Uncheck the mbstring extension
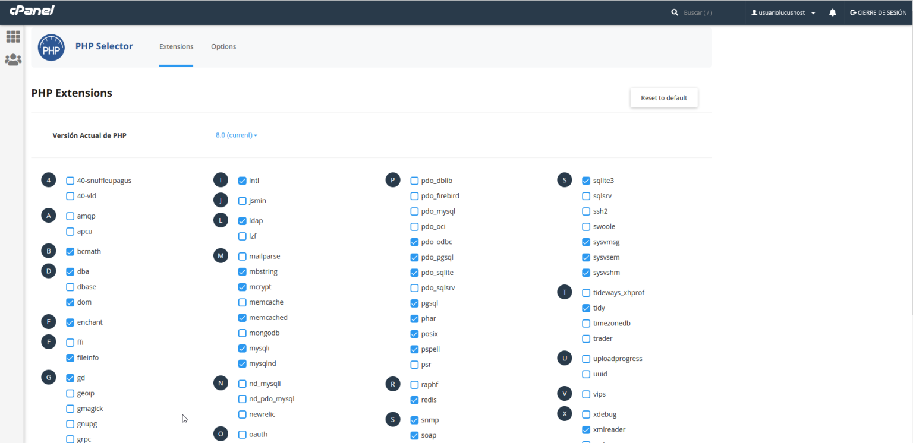Screen dimensions: 913x443 pos(243,271)
